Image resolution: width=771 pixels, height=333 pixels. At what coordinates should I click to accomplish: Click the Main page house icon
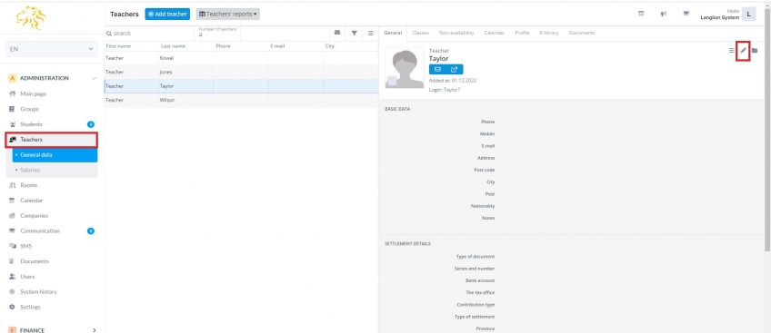13,93
